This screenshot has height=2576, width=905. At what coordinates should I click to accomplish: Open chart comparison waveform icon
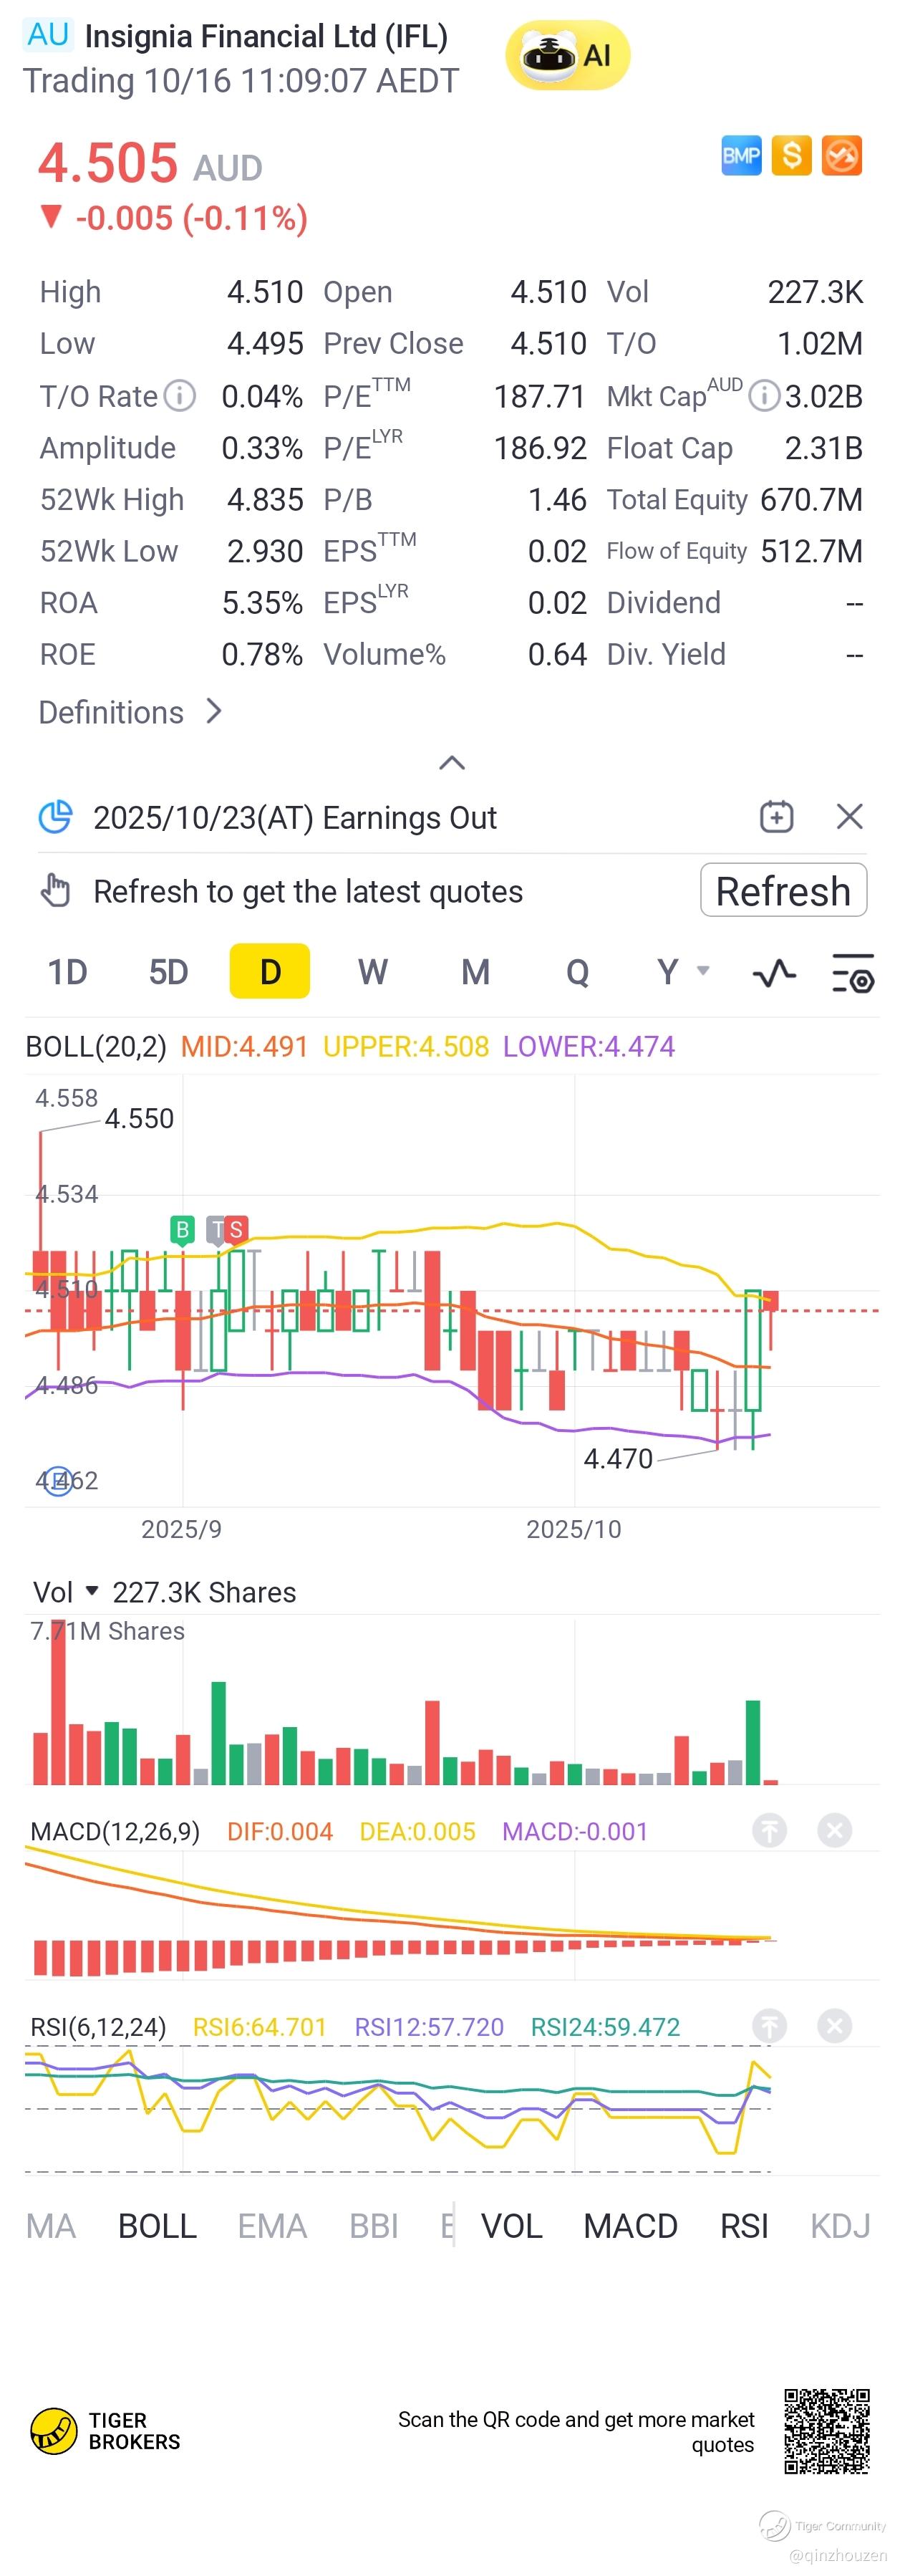point(774,972)
